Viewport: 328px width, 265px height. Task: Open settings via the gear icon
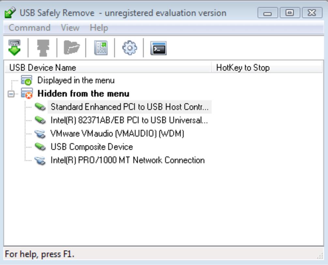(x=129, y=48)
